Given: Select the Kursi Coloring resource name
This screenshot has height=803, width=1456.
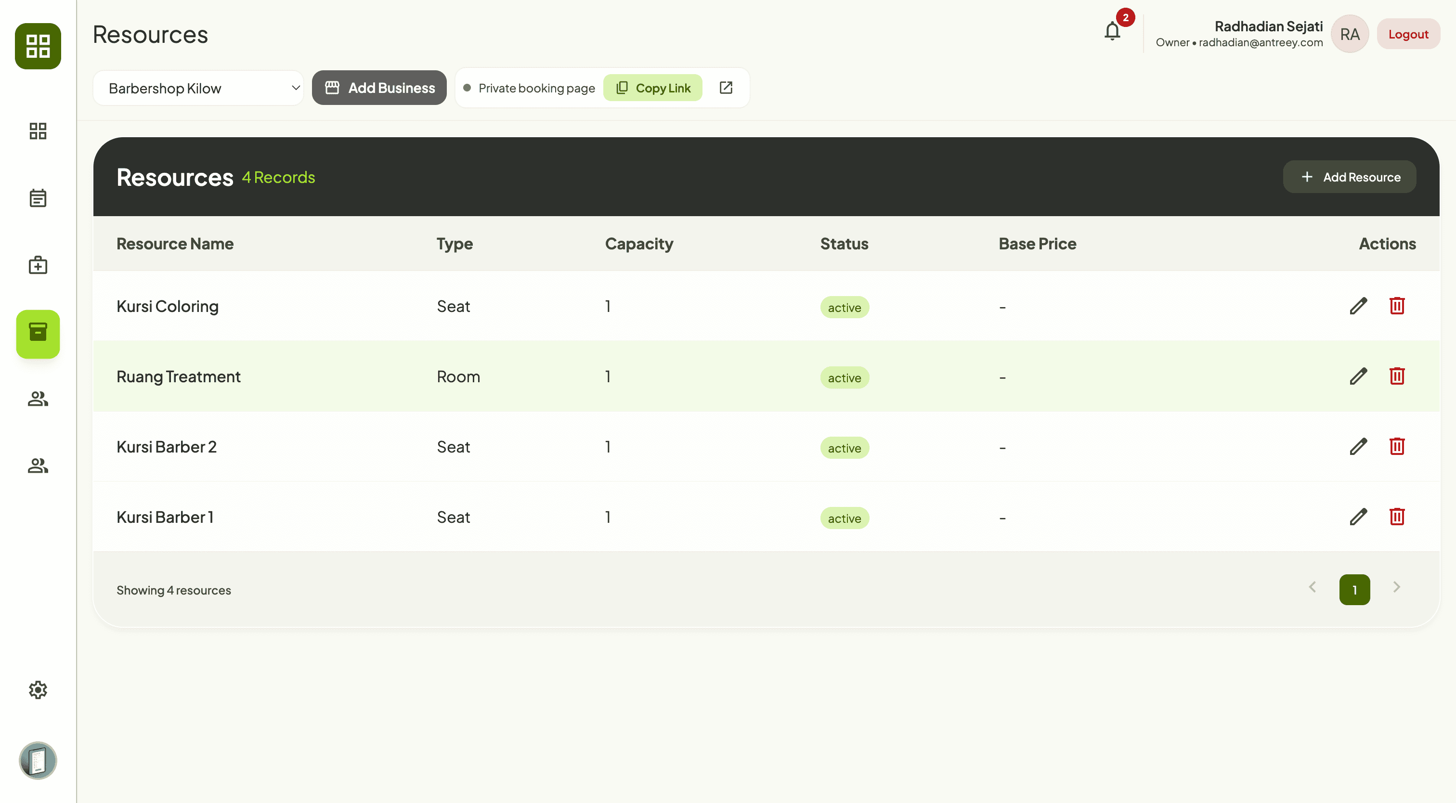Looking at the screenshot, I should click(167, 306).
